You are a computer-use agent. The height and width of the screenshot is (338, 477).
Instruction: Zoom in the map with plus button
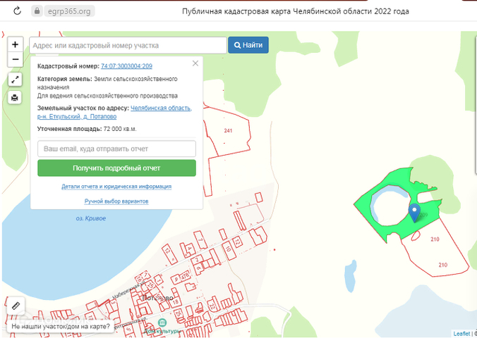15,44
